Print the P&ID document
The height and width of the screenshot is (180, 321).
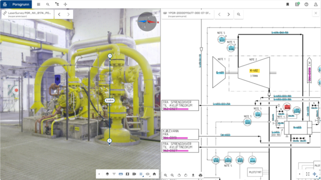[201, 175]
